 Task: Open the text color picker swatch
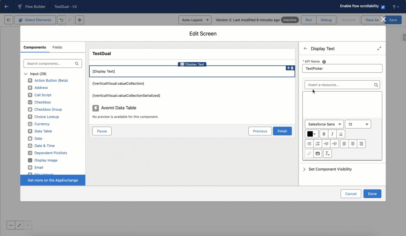(x=312, y=134)
